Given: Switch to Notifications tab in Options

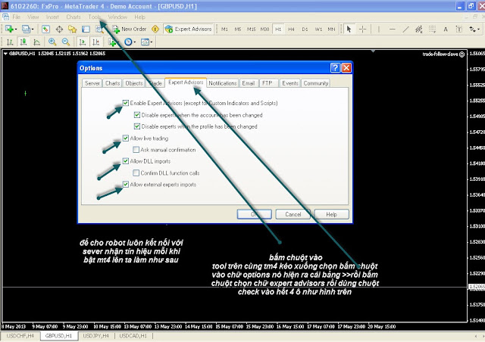Looking at the screenshot, I should click(x=222, y=83).
